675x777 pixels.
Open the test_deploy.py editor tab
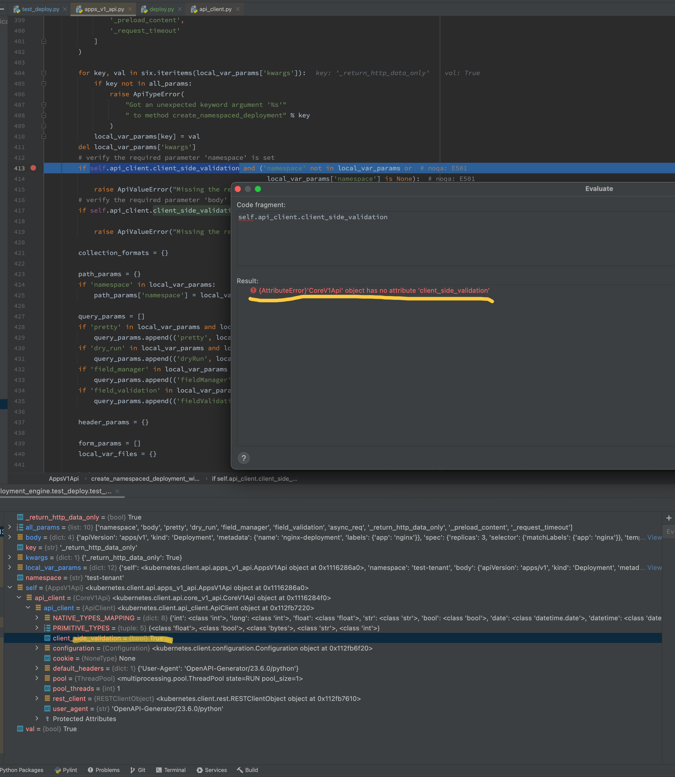(x=40, y=9)
